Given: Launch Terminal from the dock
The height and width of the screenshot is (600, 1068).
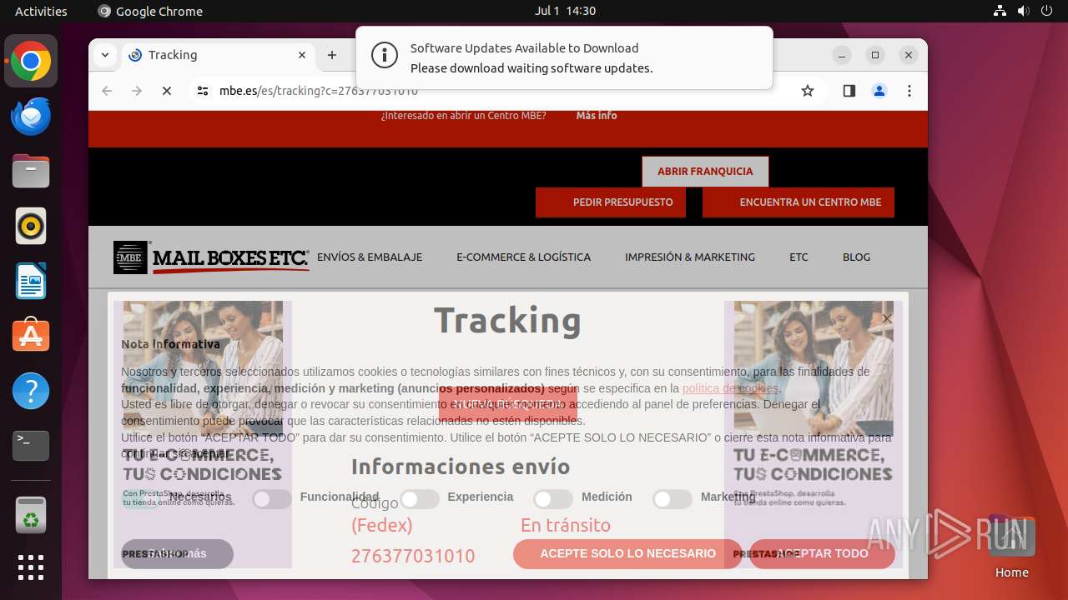Looking at the screenshot, I should [x=31, y=446].
